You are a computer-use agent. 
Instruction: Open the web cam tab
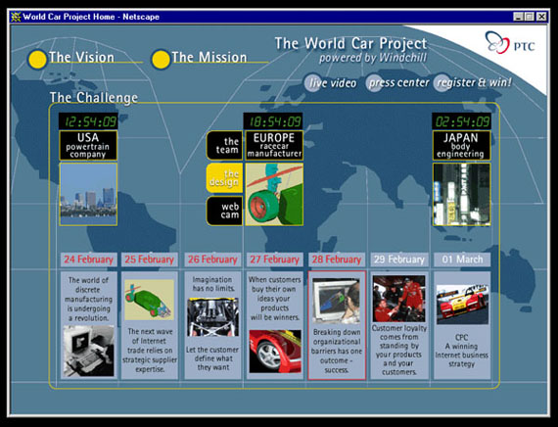(225, 211)
